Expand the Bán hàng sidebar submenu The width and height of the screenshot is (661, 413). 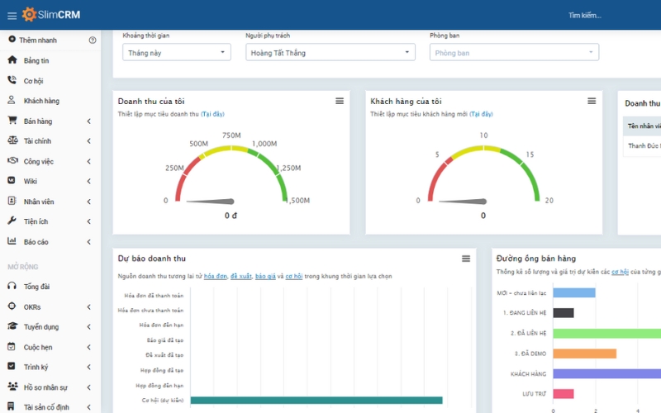click(88, 121)
